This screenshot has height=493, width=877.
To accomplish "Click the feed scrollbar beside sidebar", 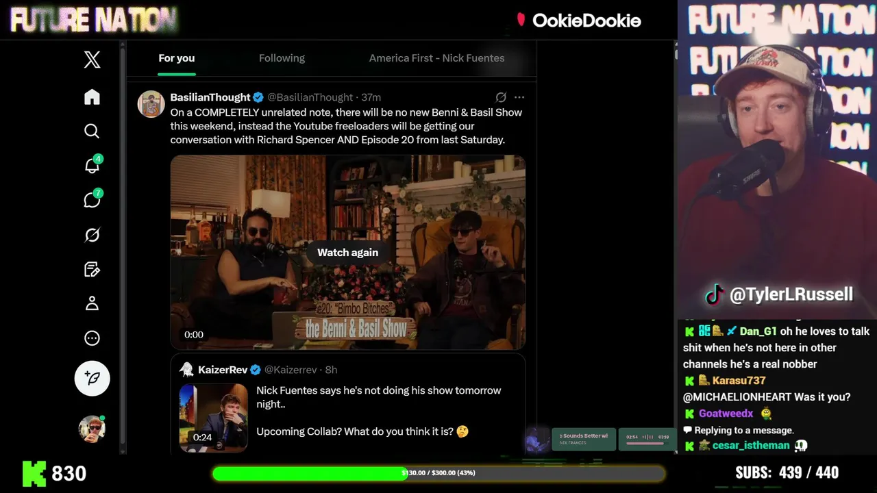I will click(x=123, y=246).
